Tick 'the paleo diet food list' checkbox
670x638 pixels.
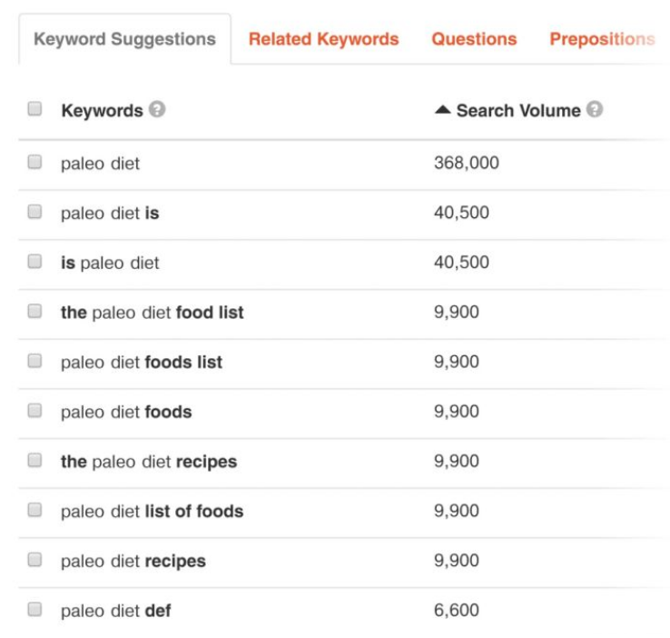point(34,311)
